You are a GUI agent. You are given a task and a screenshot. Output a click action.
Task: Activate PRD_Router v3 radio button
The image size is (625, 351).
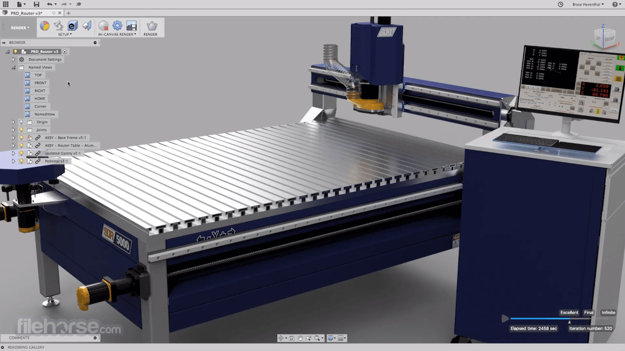click(65, 52)
